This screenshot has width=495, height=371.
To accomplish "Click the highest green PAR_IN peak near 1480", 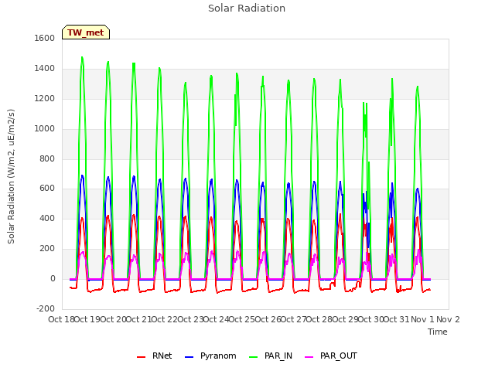I will 82,57.
